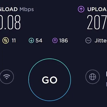Viewport: 107px width, 107px height.
Task: Select the idle ping value 11
Action: [14, 41]
